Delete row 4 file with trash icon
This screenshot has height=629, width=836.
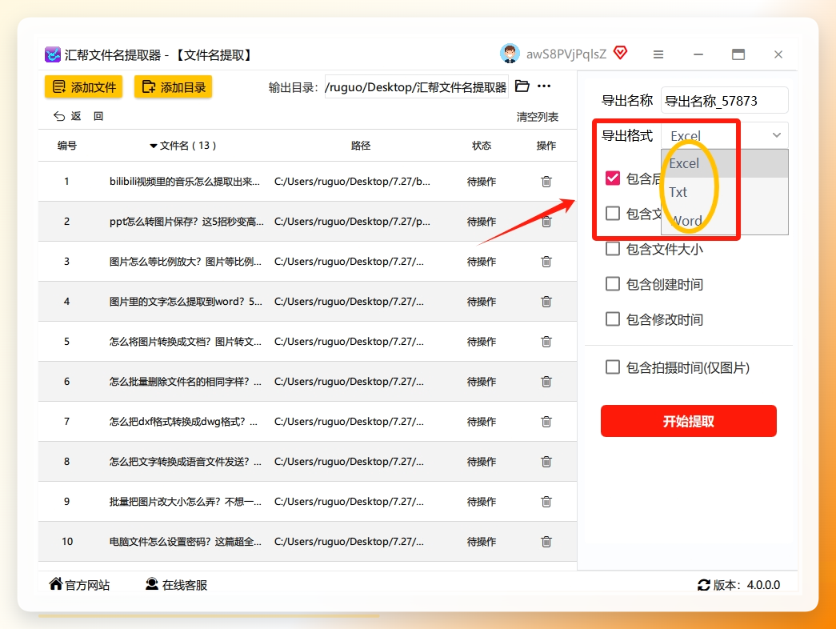546,302
